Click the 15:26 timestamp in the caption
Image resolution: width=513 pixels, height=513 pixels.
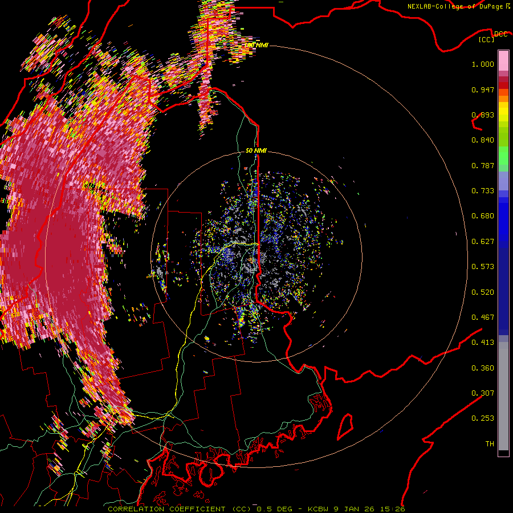394,509
